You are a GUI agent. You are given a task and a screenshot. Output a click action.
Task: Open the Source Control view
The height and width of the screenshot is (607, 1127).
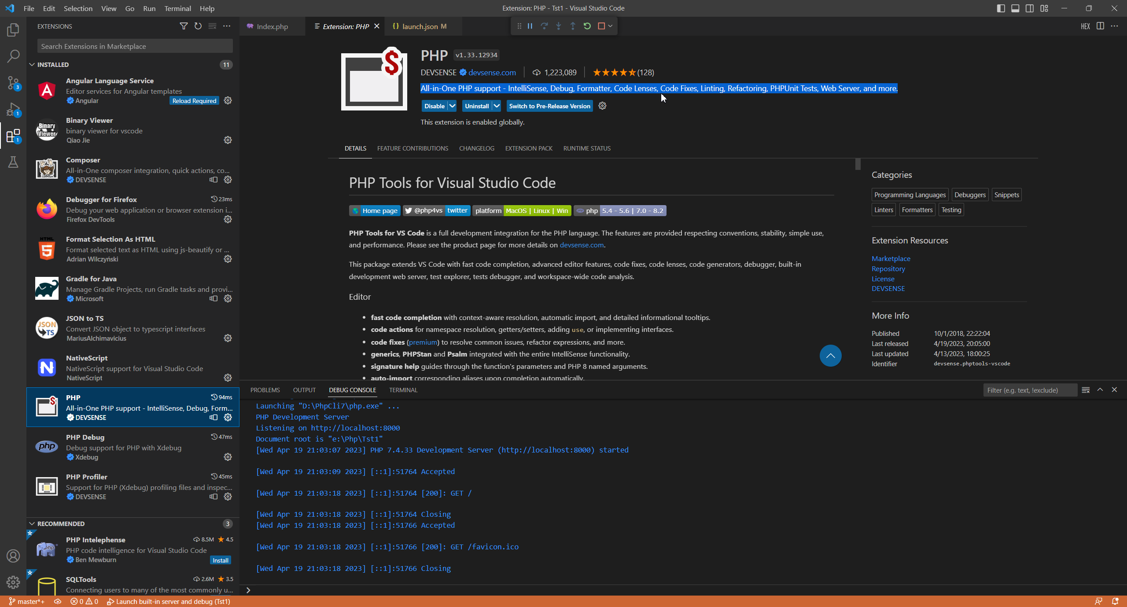[x=13, y=82]
